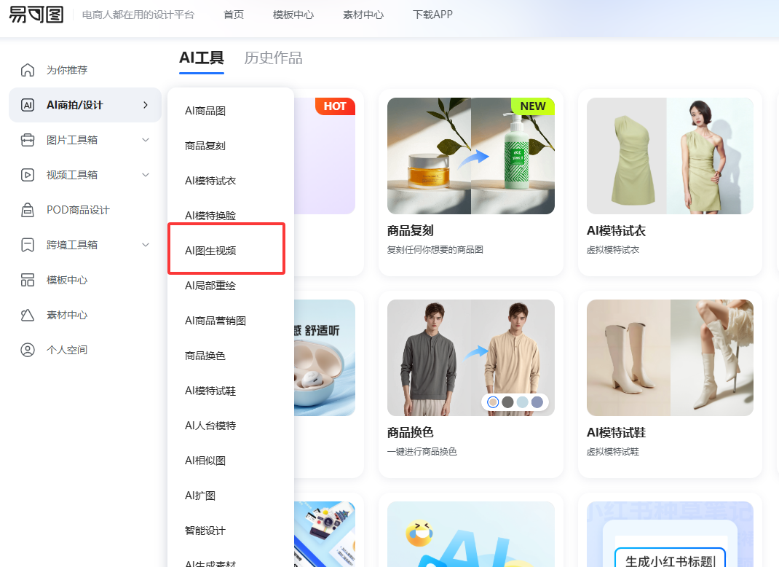Screen dimensions: 779x567
Task: Choose AI局部重绘 in the submenu
Action: 210,286
